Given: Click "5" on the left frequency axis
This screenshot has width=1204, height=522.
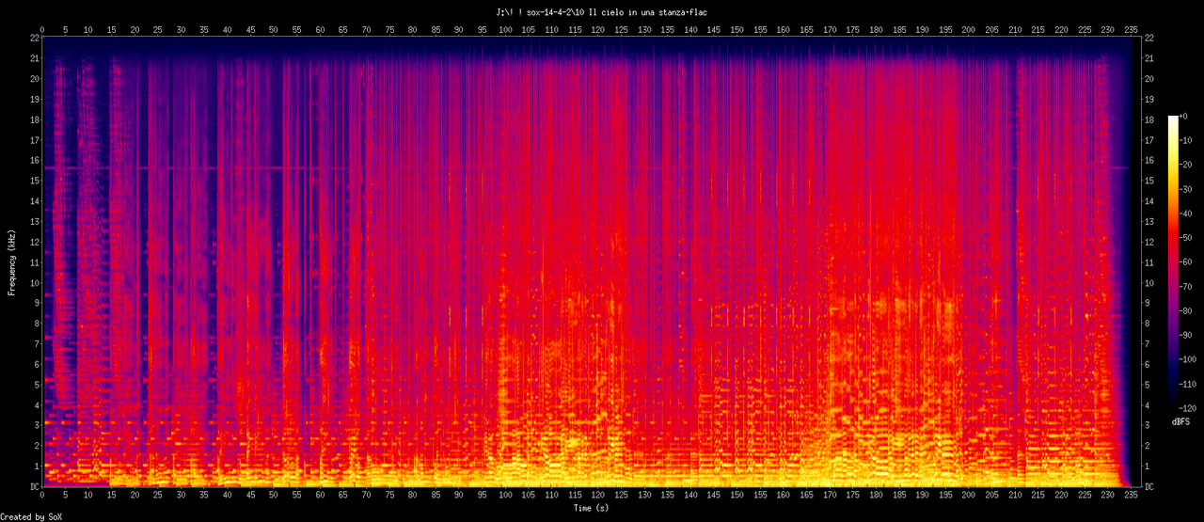Looking at the screenshot, I should coord(36,385).
